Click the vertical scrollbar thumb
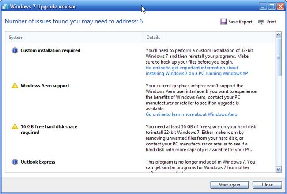Image resolution: width=287 pixels, height=194 pixels. pos(279,57)
